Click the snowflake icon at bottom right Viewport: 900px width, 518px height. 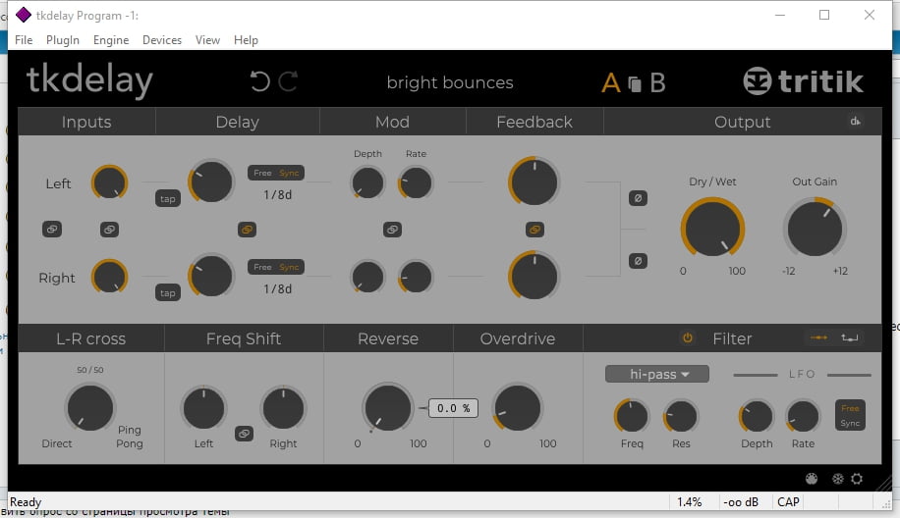coord(837,479)
